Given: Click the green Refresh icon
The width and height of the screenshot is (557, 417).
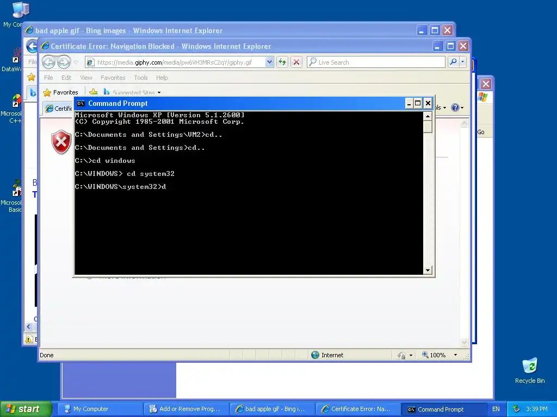Looking at the screenshot, I should click(282, 62).
